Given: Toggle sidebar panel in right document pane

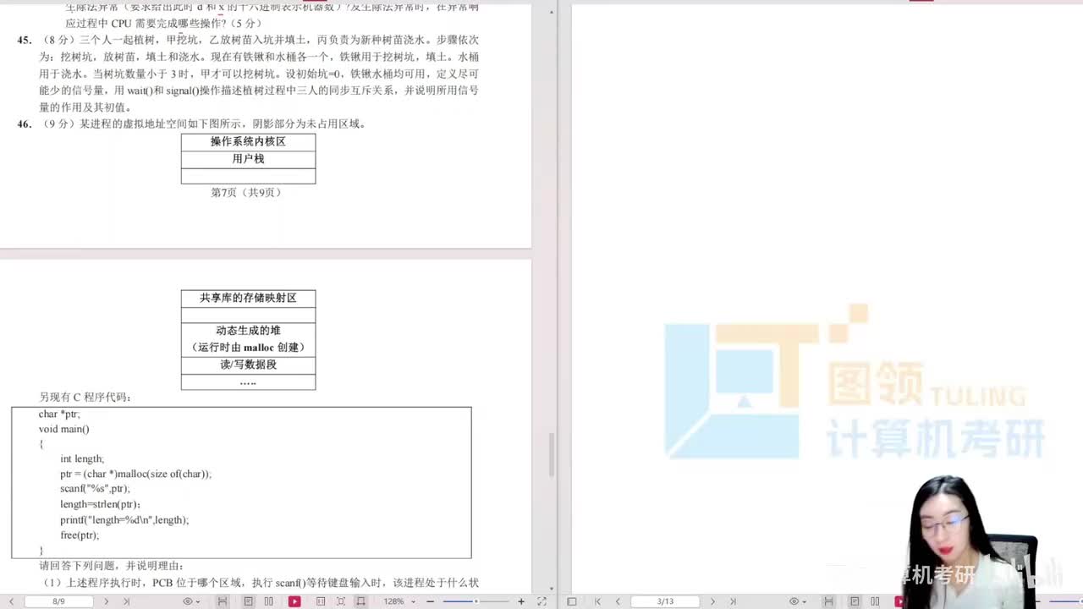Looking at the screenshot, I should coord(572,601).
